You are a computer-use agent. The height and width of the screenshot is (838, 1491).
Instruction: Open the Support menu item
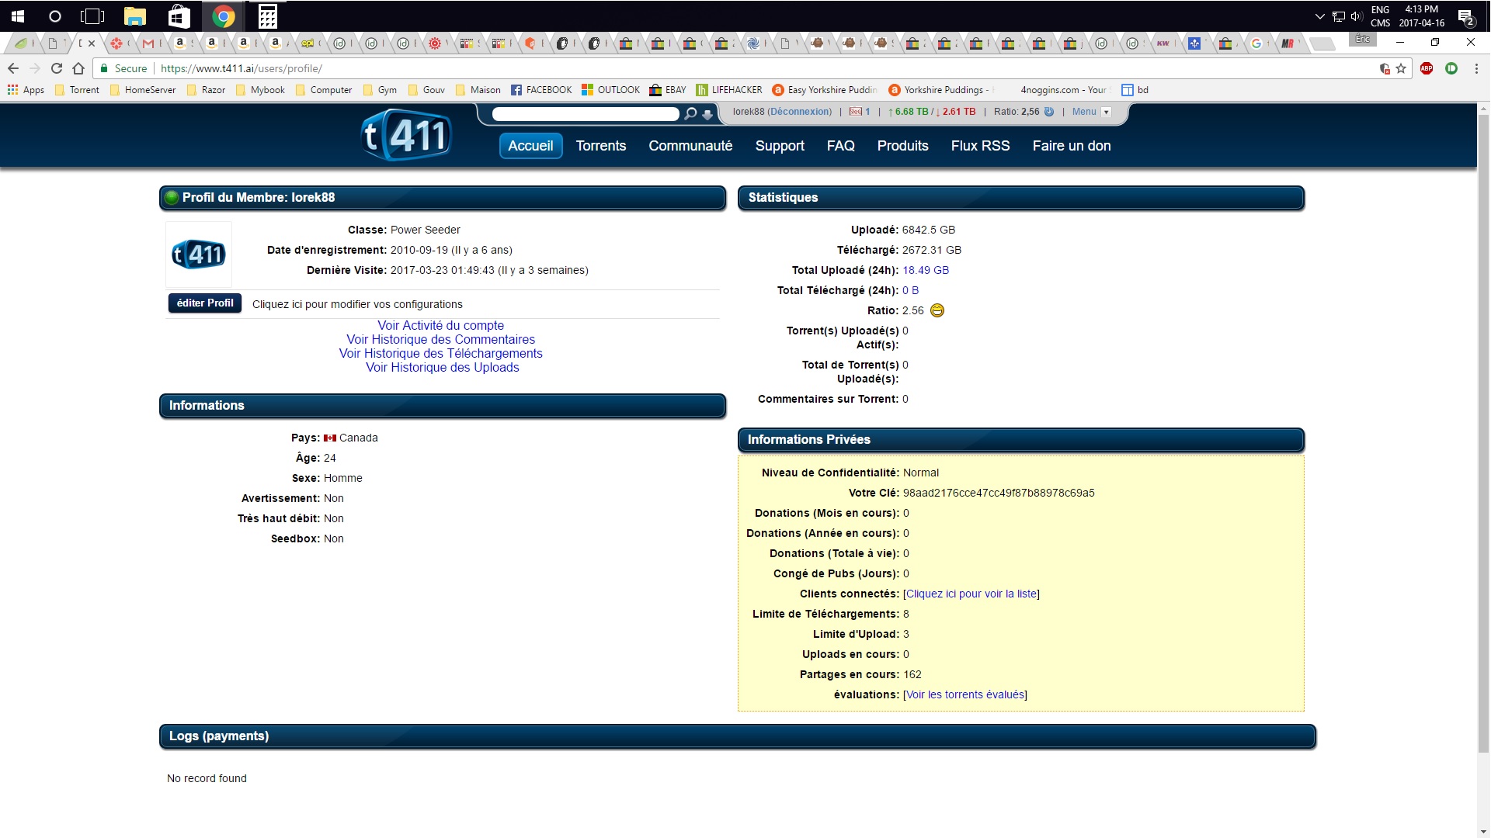coord(780,146)
